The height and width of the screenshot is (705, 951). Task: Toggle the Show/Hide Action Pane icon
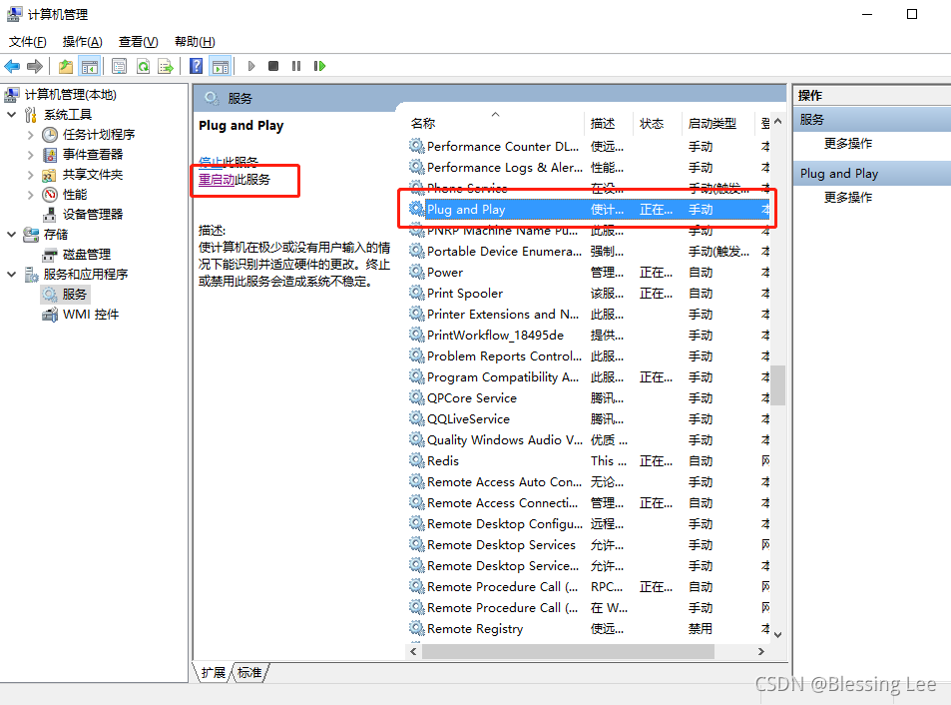click(x=221, y=66)
